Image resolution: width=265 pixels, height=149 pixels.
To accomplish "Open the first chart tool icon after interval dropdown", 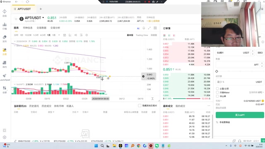I will coord(65,35).
